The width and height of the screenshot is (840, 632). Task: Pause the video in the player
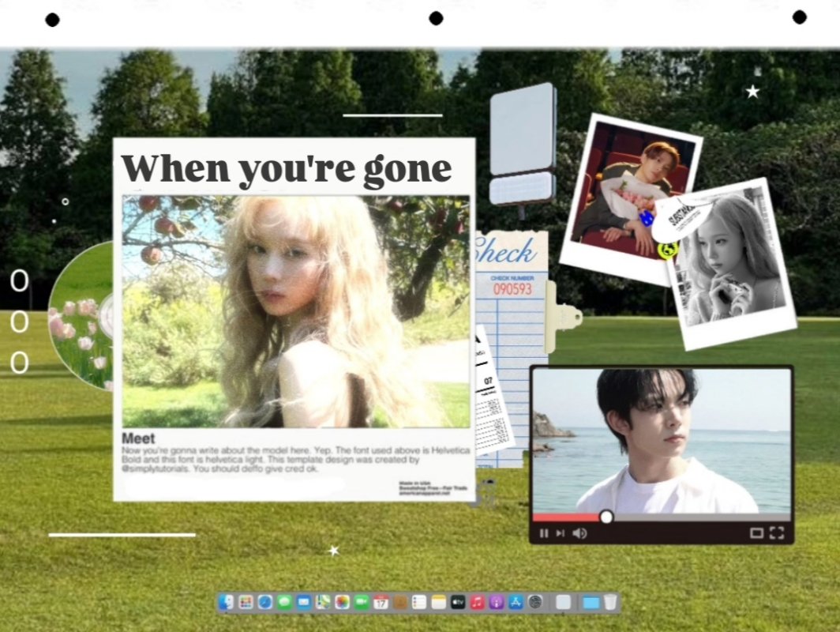click(x=544, y=533)
